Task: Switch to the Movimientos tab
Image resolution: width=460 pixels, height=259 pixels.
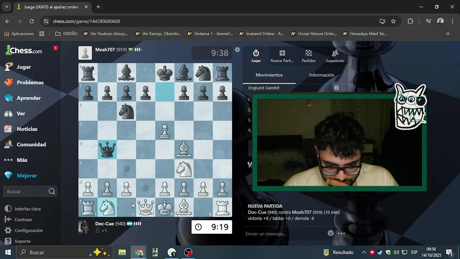Action: 269,75
